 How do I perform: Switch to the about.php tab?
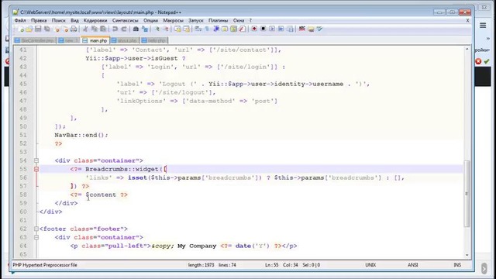click(125, 40)
